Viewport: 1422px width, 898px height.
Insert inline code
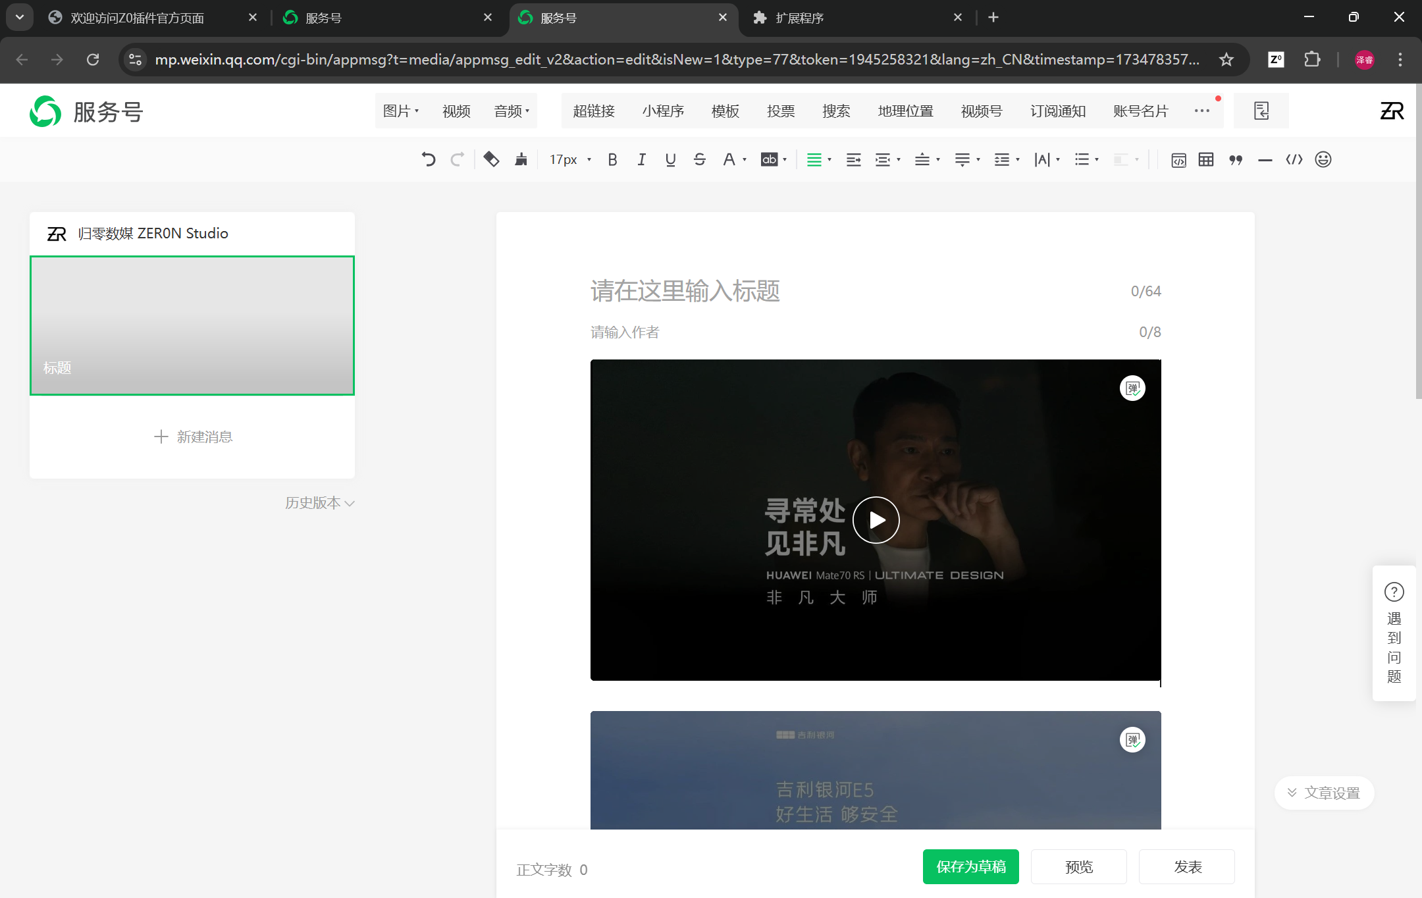(x=1294, y=159)
